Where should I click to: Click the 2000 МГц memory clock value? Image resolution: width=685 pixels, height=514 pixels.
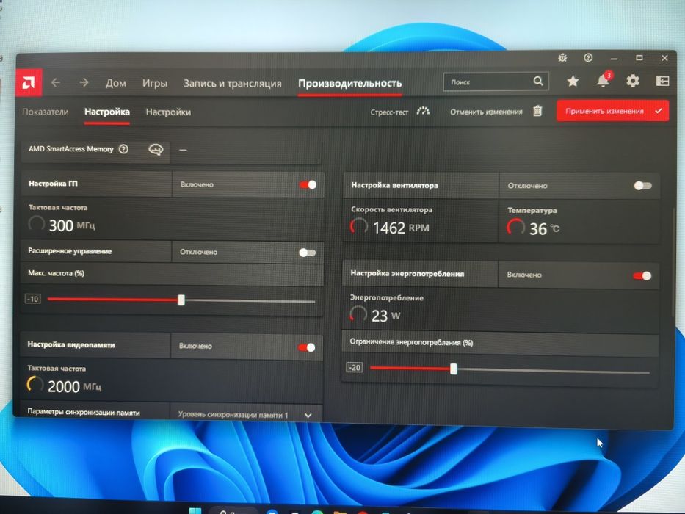coord(74,386)
